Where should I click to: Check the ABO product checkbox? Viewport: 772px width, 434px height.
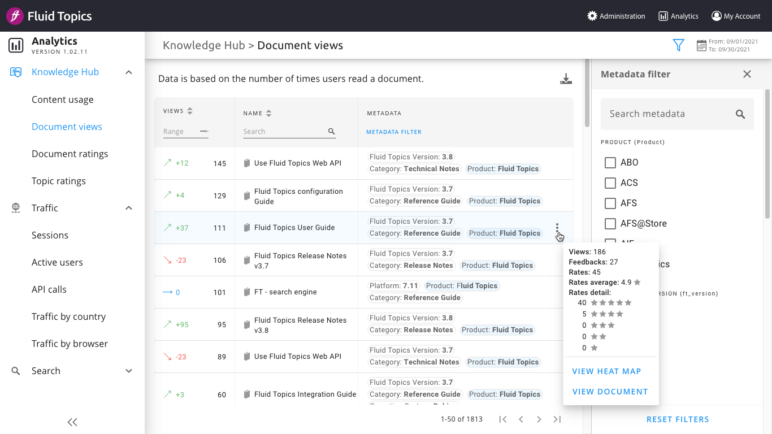[x=610, y=163]
